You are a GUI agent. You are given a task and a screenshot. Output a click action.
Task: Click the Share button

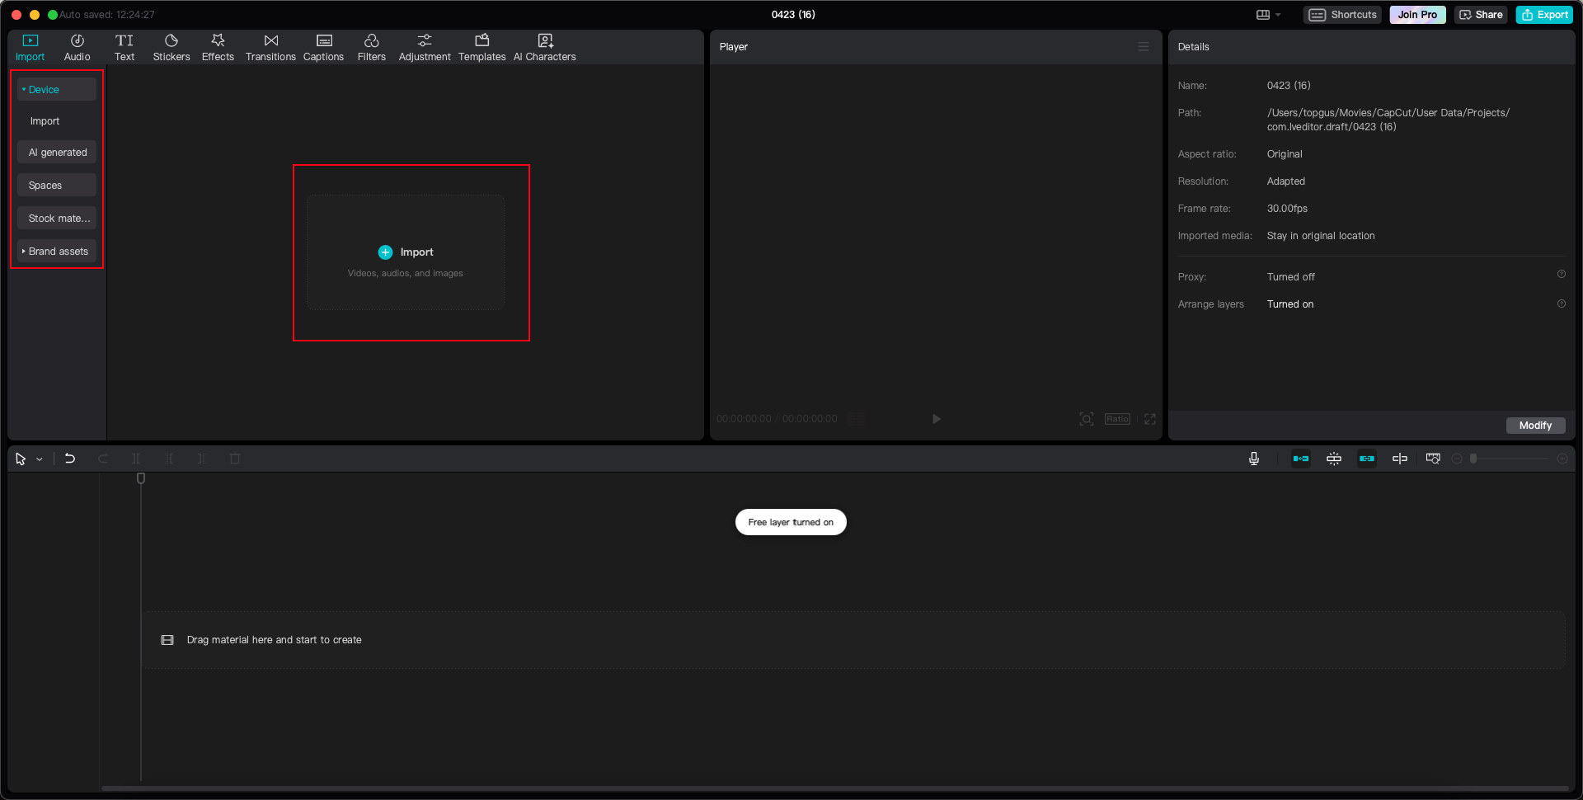tap(1481, 15)
